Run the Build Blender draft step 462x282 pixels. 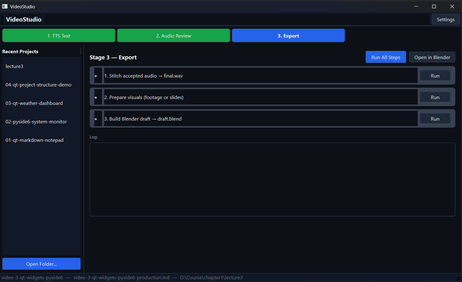(435, 118)
